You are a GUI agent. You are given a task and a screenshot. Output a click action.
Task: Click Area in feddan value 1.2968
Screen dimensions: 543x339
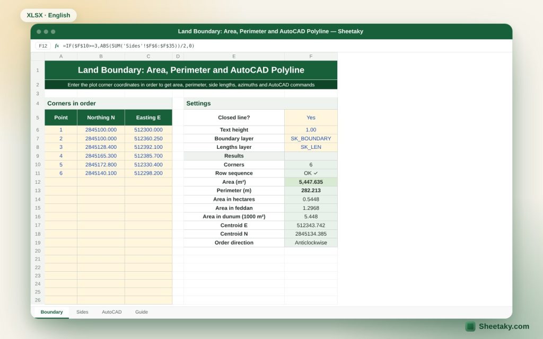pyautogui.click(x=311, y=208)
